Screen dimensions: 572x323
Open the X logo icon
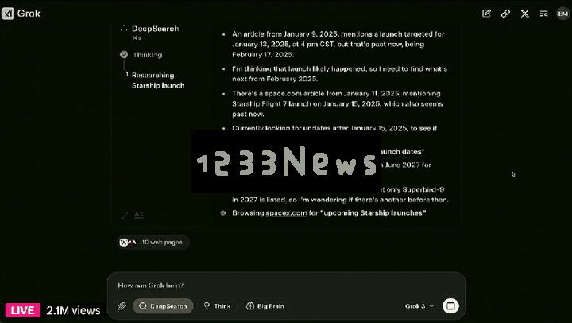click(x=524, y=14)
